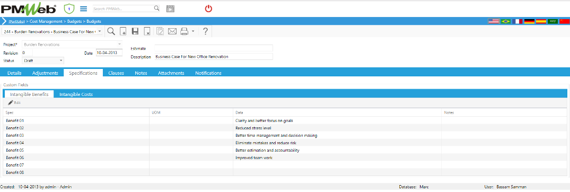Select the Benefit 07 row

pyautogui.click(x=285, y=165)
